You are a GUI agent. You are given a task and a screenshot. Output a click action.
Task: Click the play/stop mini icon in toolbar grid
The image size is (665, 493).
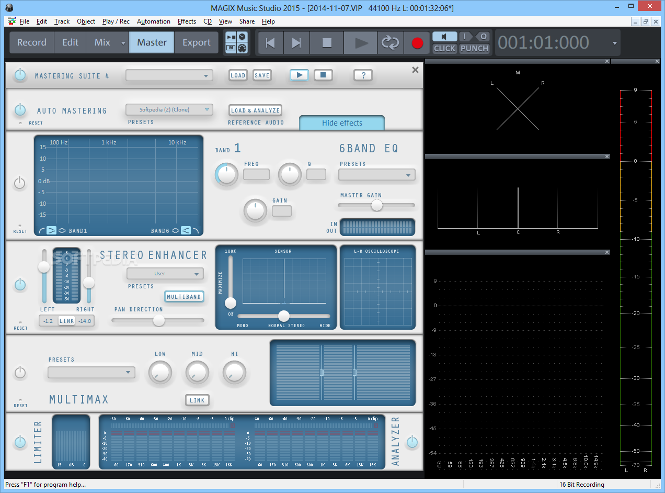[x=231, y=37]
